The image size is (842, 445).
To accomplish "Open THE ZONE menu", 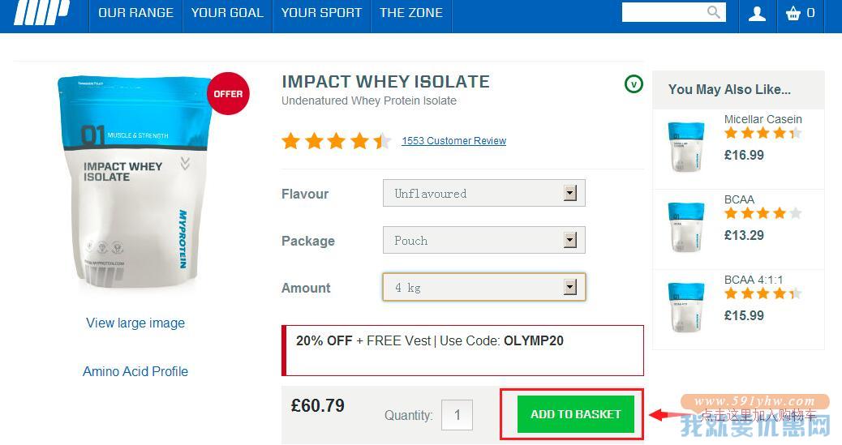I will [411, 13].
